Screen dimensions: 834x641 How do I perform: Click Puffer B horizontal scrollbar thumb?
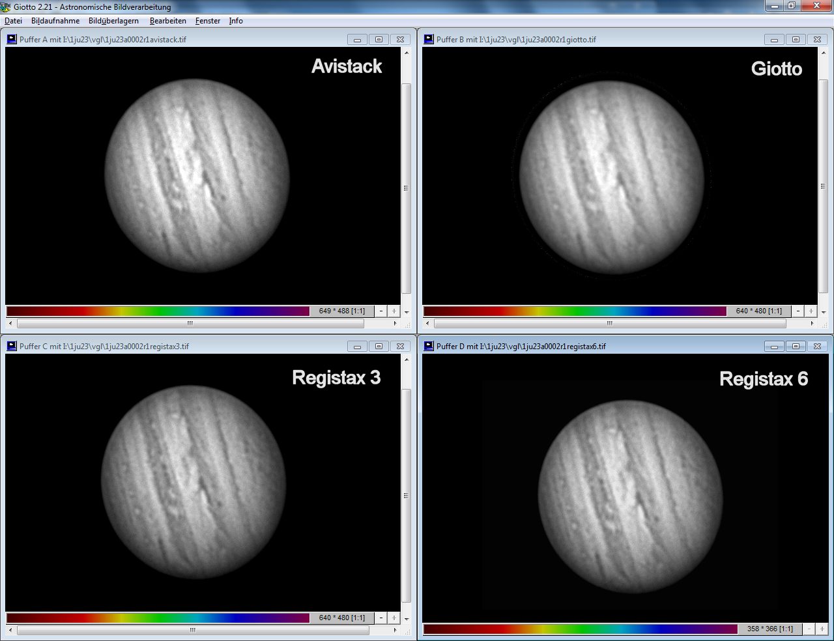pyautogui.click(x=610, y=323)
